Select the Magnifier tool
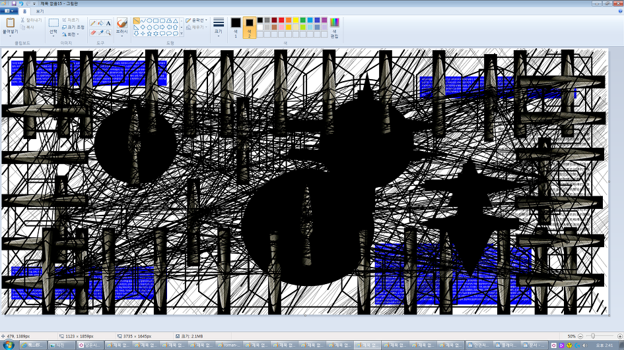This screenshot has height=350, width=624. [108, 32]
